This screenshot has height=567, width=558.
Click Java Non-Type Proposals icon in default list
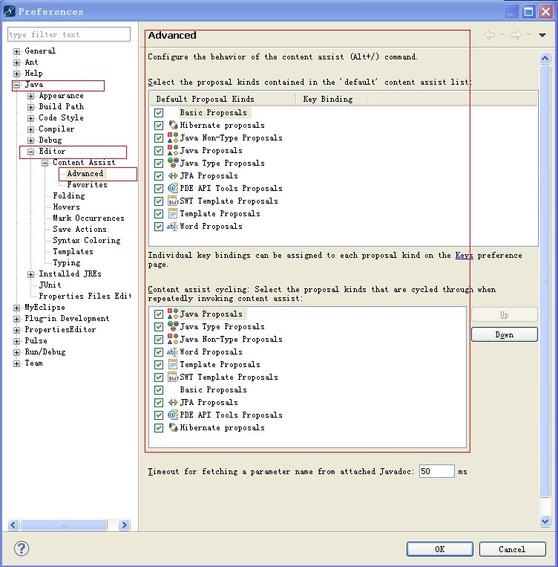[x=173, y=137]
